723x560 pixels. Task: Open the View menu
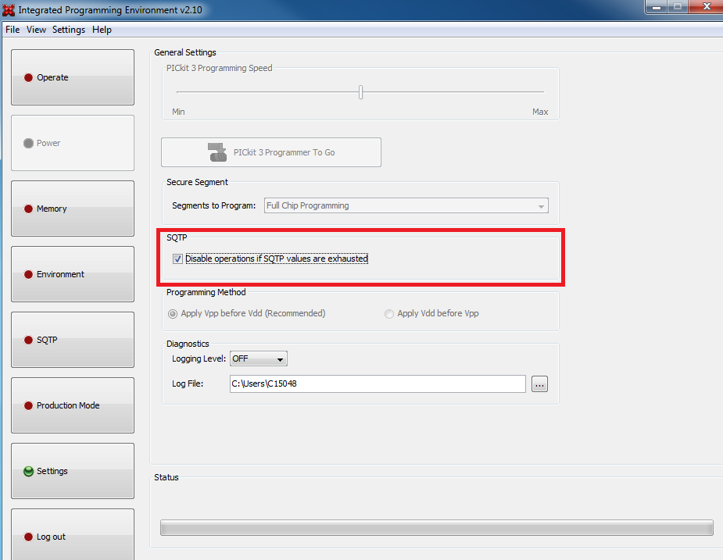pyautogui.click(x=36, y=29)
